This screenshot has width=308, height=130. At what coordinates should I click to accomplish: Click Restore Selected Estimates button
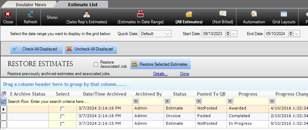coord(161,64)
